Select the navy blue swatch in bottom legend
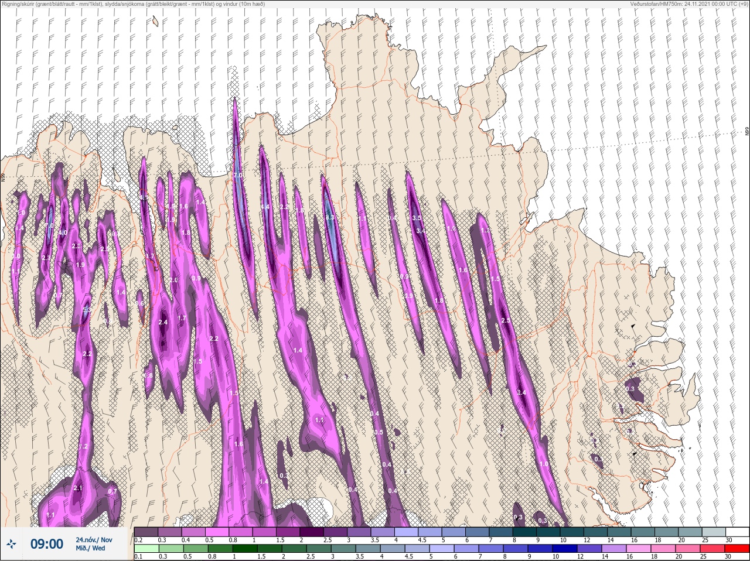This screenshot has width=750, height=561. [x=564, y=549]
